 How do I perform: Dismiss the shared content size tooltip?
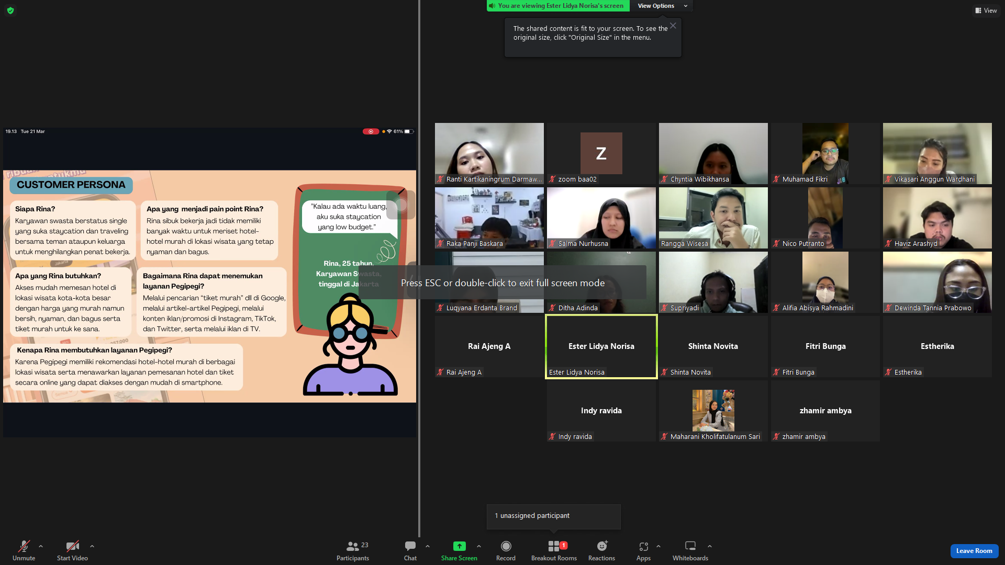click(673, 26)
